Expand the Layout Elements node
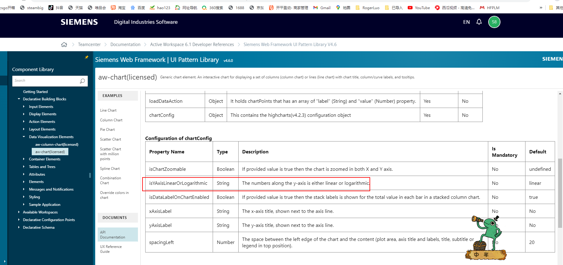The height and width of the screenshot is (265, 563). [x=24, y=129]
